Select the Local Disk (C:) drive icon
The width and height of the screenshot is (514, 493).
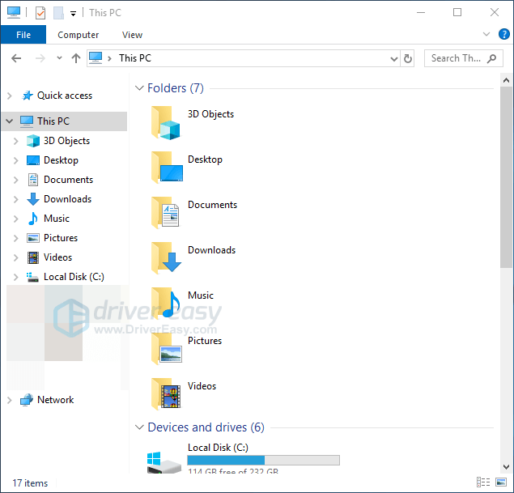pos(164,461)
